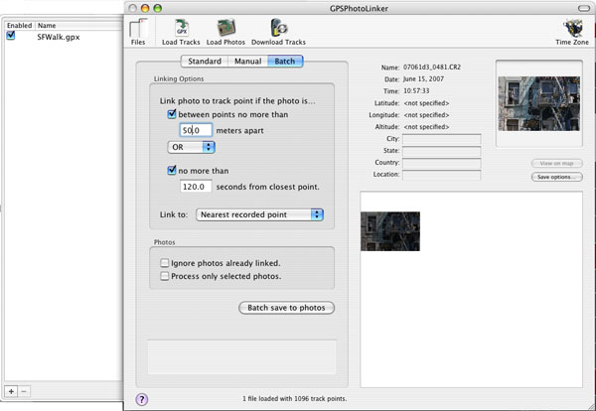Click the City text field

point(442,139)
